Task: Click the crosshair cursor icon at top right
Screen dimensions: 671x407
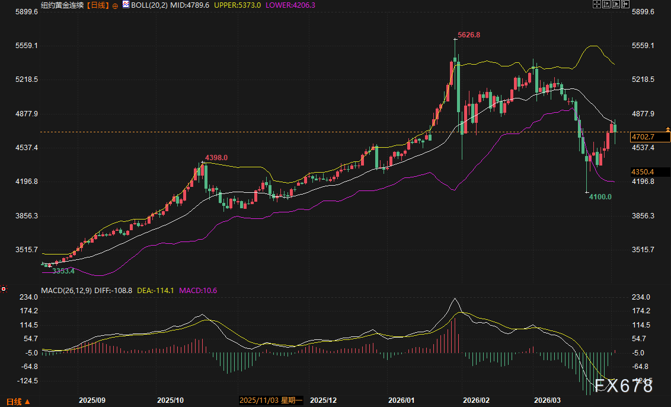Action: [597, 4]
